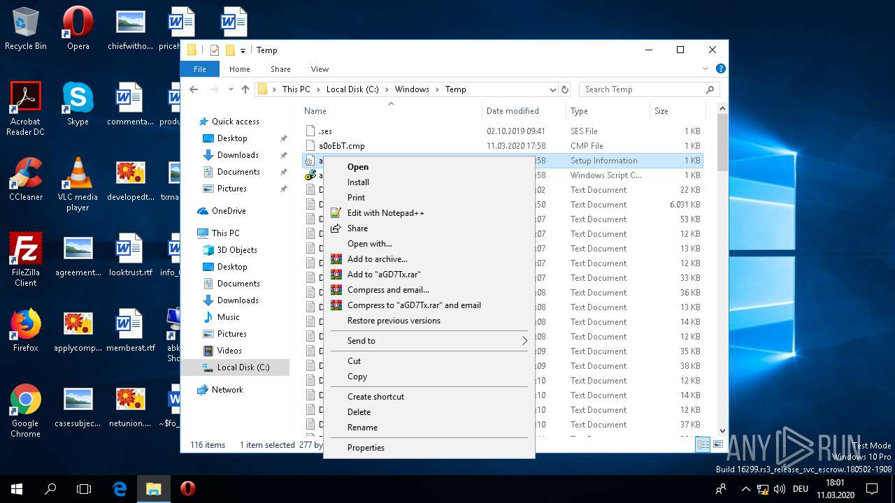The height and width of the screenshot is (503, 895).
Task: Launch Opera from the desktop
Action: 78,29
